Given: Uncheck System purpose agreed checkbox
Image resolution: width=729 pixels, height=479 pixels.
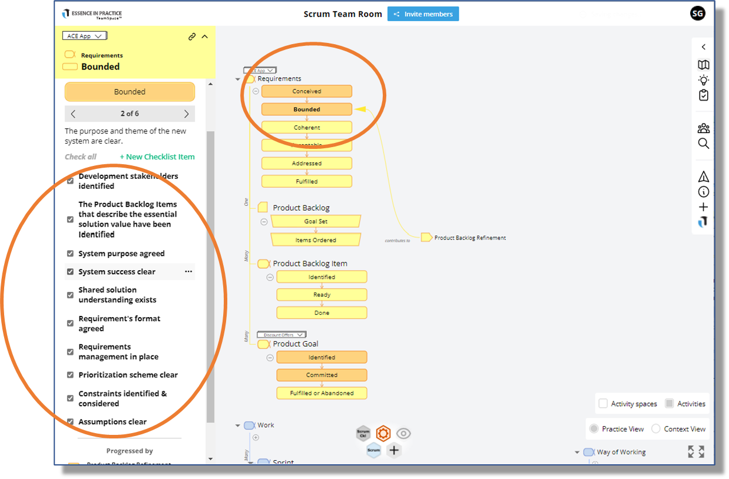Looking at the screenshot, I should pyautogui.click(x=70, y=254).
